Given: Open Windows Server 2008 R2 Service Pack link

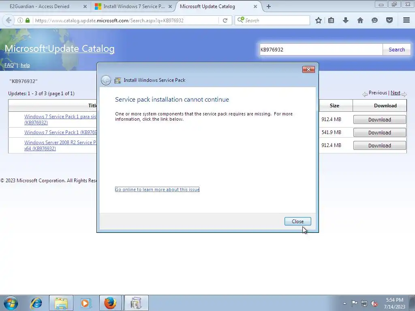Looking at the screenshot, I should tap(60, 145).
